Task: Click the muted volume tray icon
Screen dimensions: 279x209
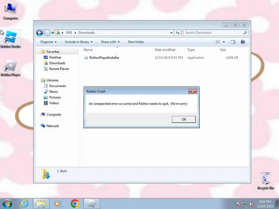Action: [251, 204]
